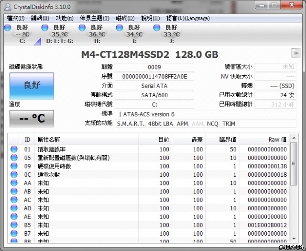Click the attribute list scrollbar thumb
This screenshot has width=306, height=251.
pyautogui.click(x=294, y=164)
